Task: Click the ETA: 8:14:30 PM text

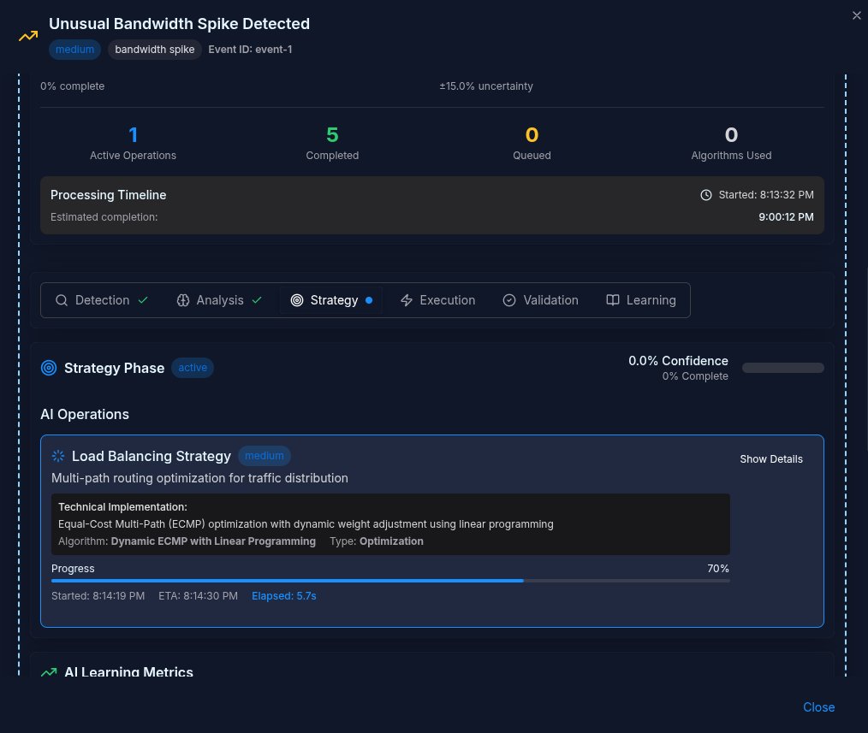Action: point(199,596)
